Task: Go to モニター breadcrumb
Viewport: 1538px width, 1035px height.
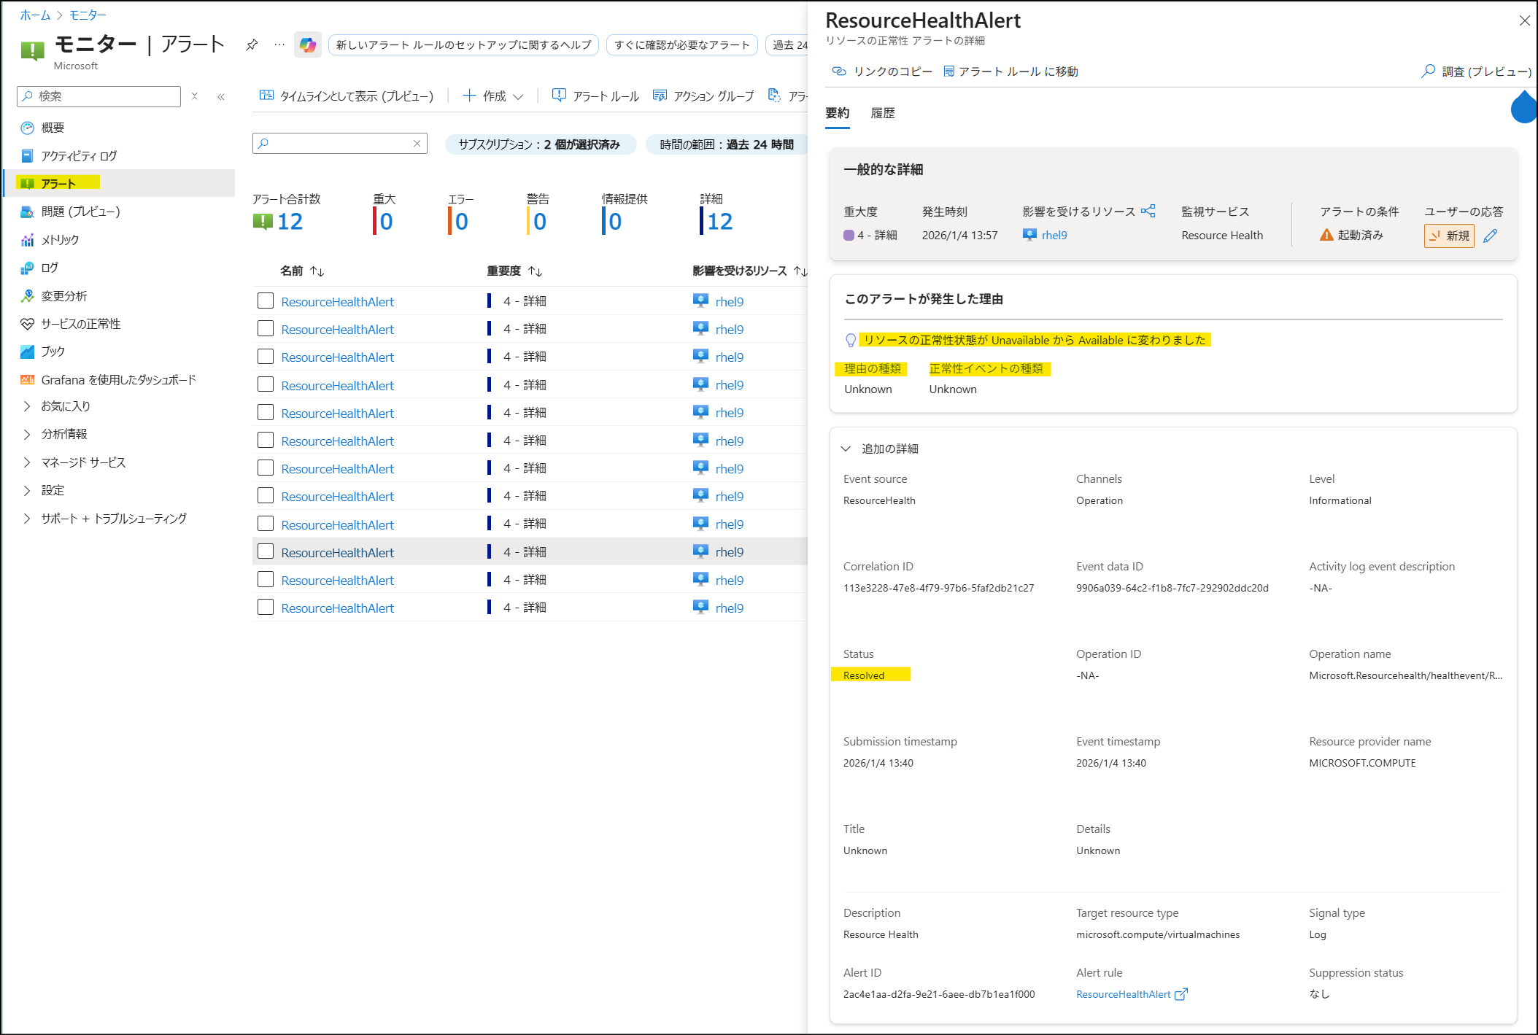Action: (x=88, y=15)
